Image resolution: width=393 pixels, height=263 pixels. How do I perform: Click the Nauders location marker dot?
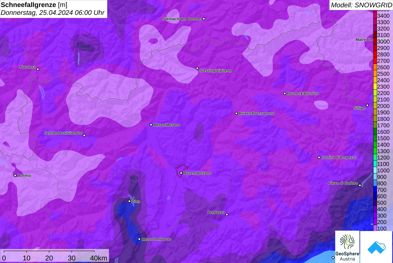(38, 69)
